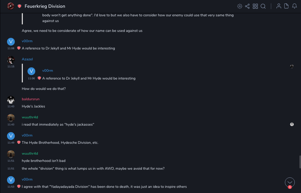Click the "Feuerkrieg Division" room title
Screen dimensions: 301x193
[45, 6]
